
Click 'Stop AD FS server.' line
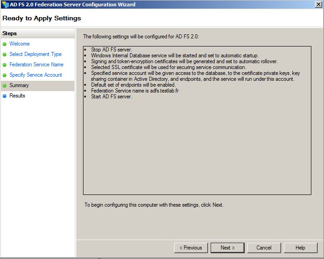tap(111, 50)
